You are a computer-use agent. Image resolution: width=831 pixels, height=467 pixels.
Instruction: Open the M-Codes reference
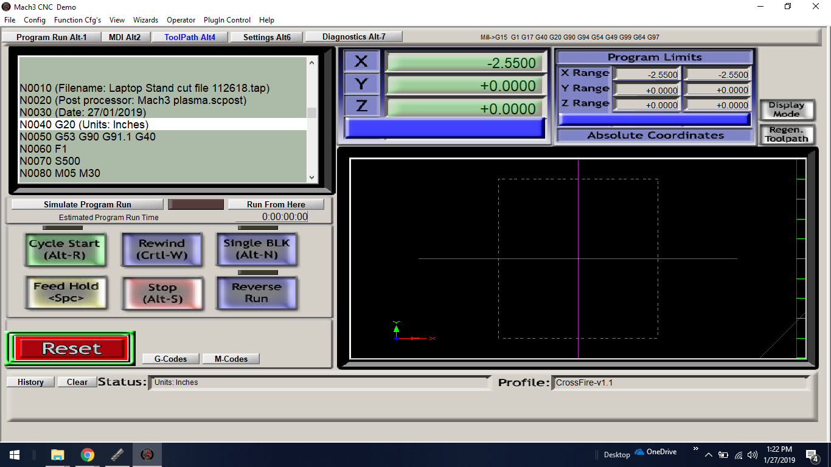[x=231, y=359]
